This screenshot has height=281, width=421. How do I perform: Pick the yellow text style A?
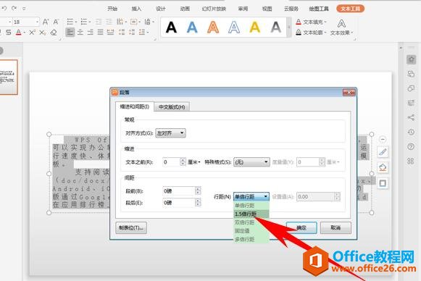pos(255,28)
